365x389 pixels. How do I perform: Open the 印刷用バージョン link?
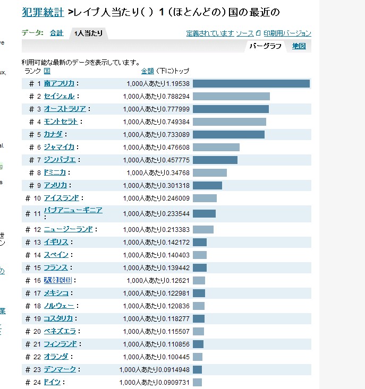[x=287, y=33]
